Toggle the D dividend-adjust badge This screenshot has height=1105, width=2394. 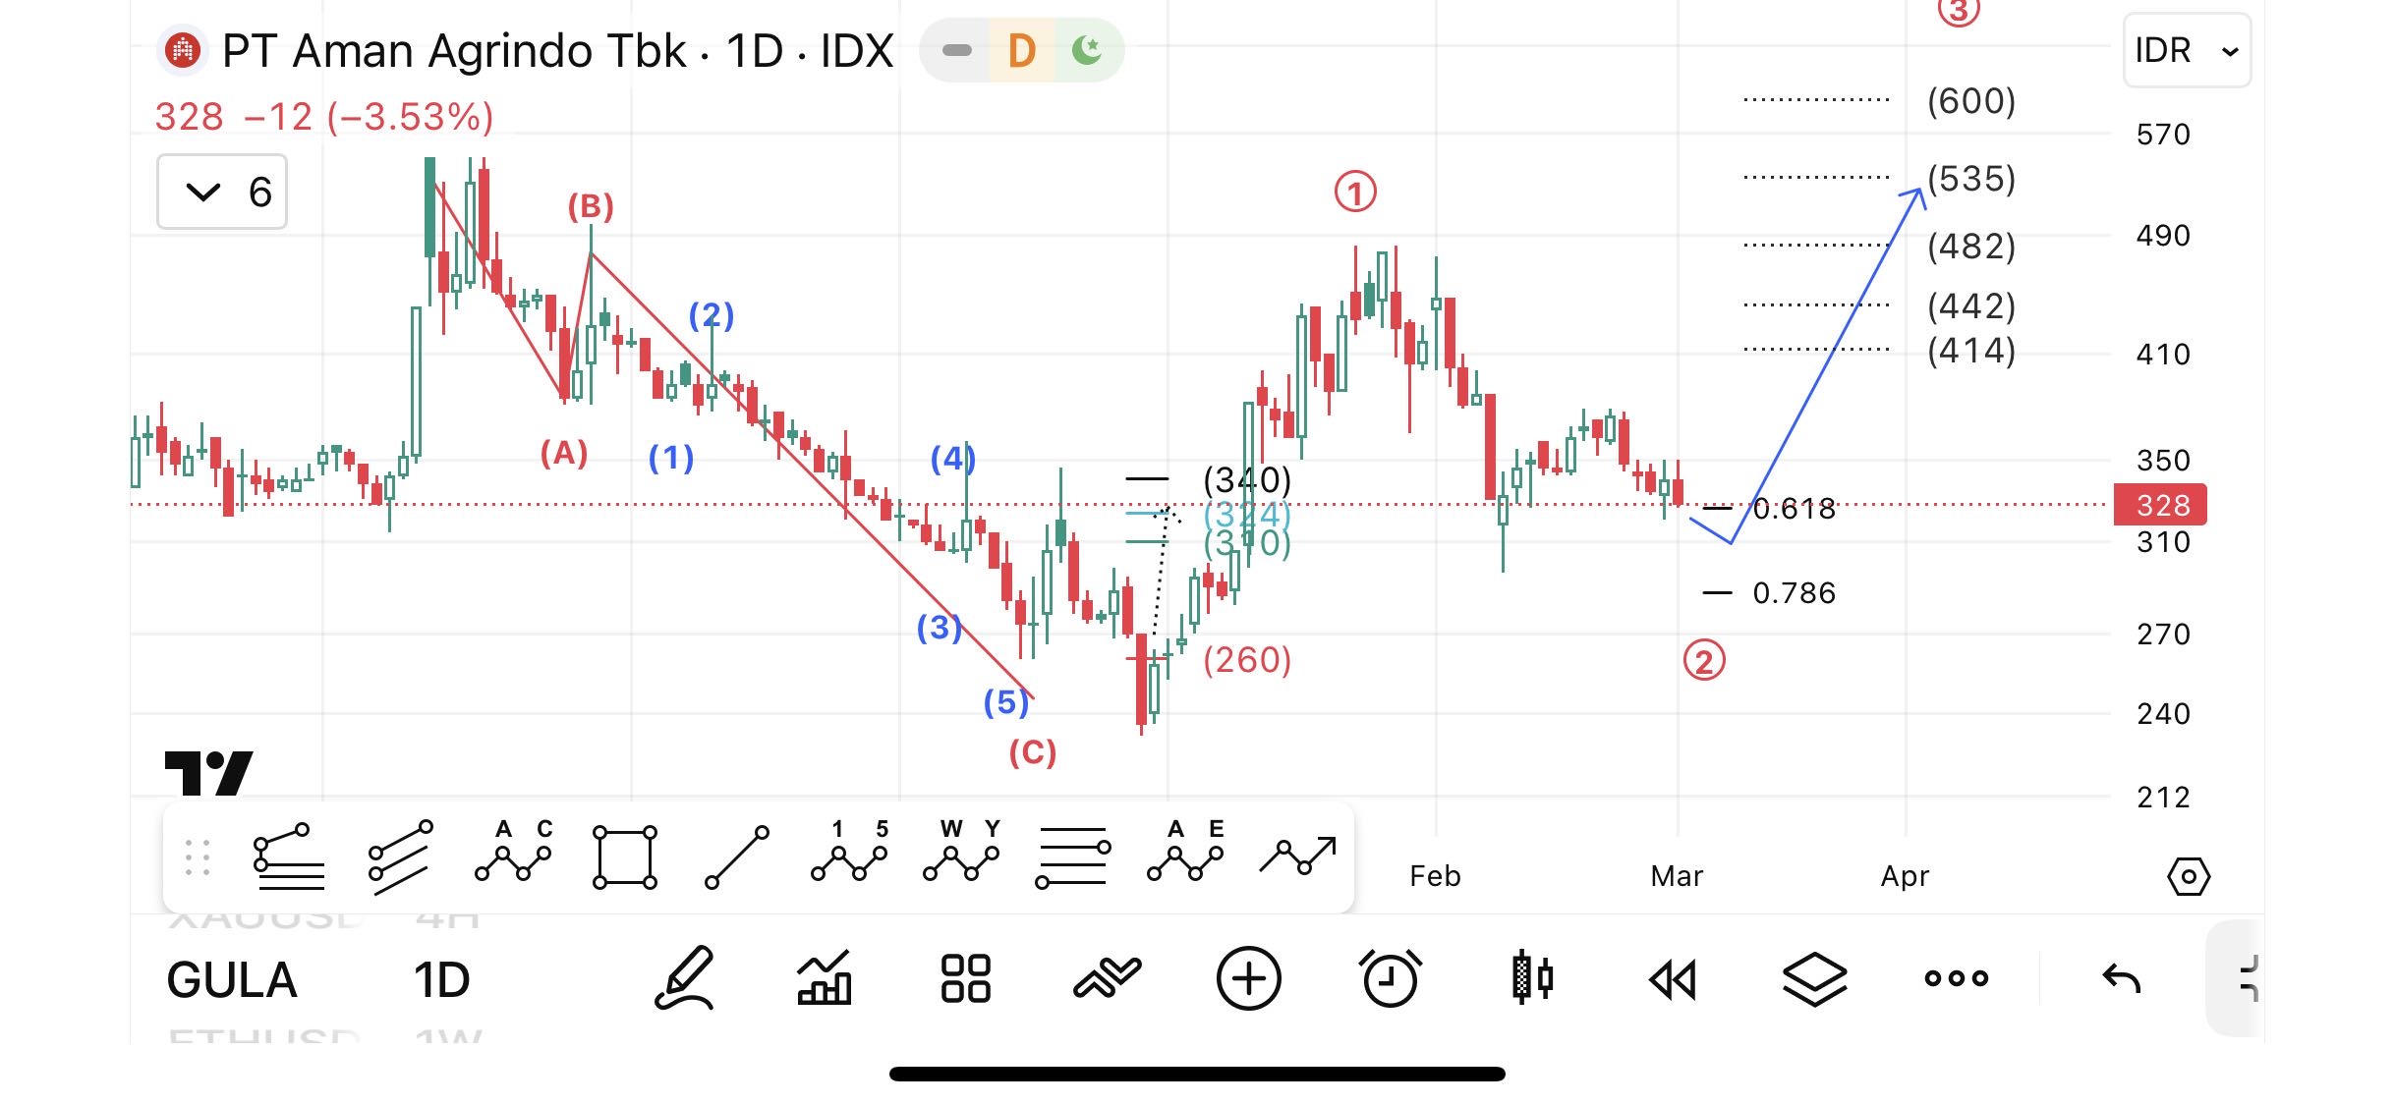1022,50
